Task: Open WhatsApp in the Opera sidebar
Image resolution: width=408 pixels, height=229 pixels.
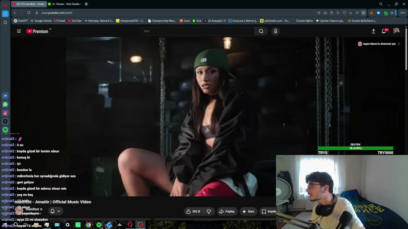Action: [5, 104]
